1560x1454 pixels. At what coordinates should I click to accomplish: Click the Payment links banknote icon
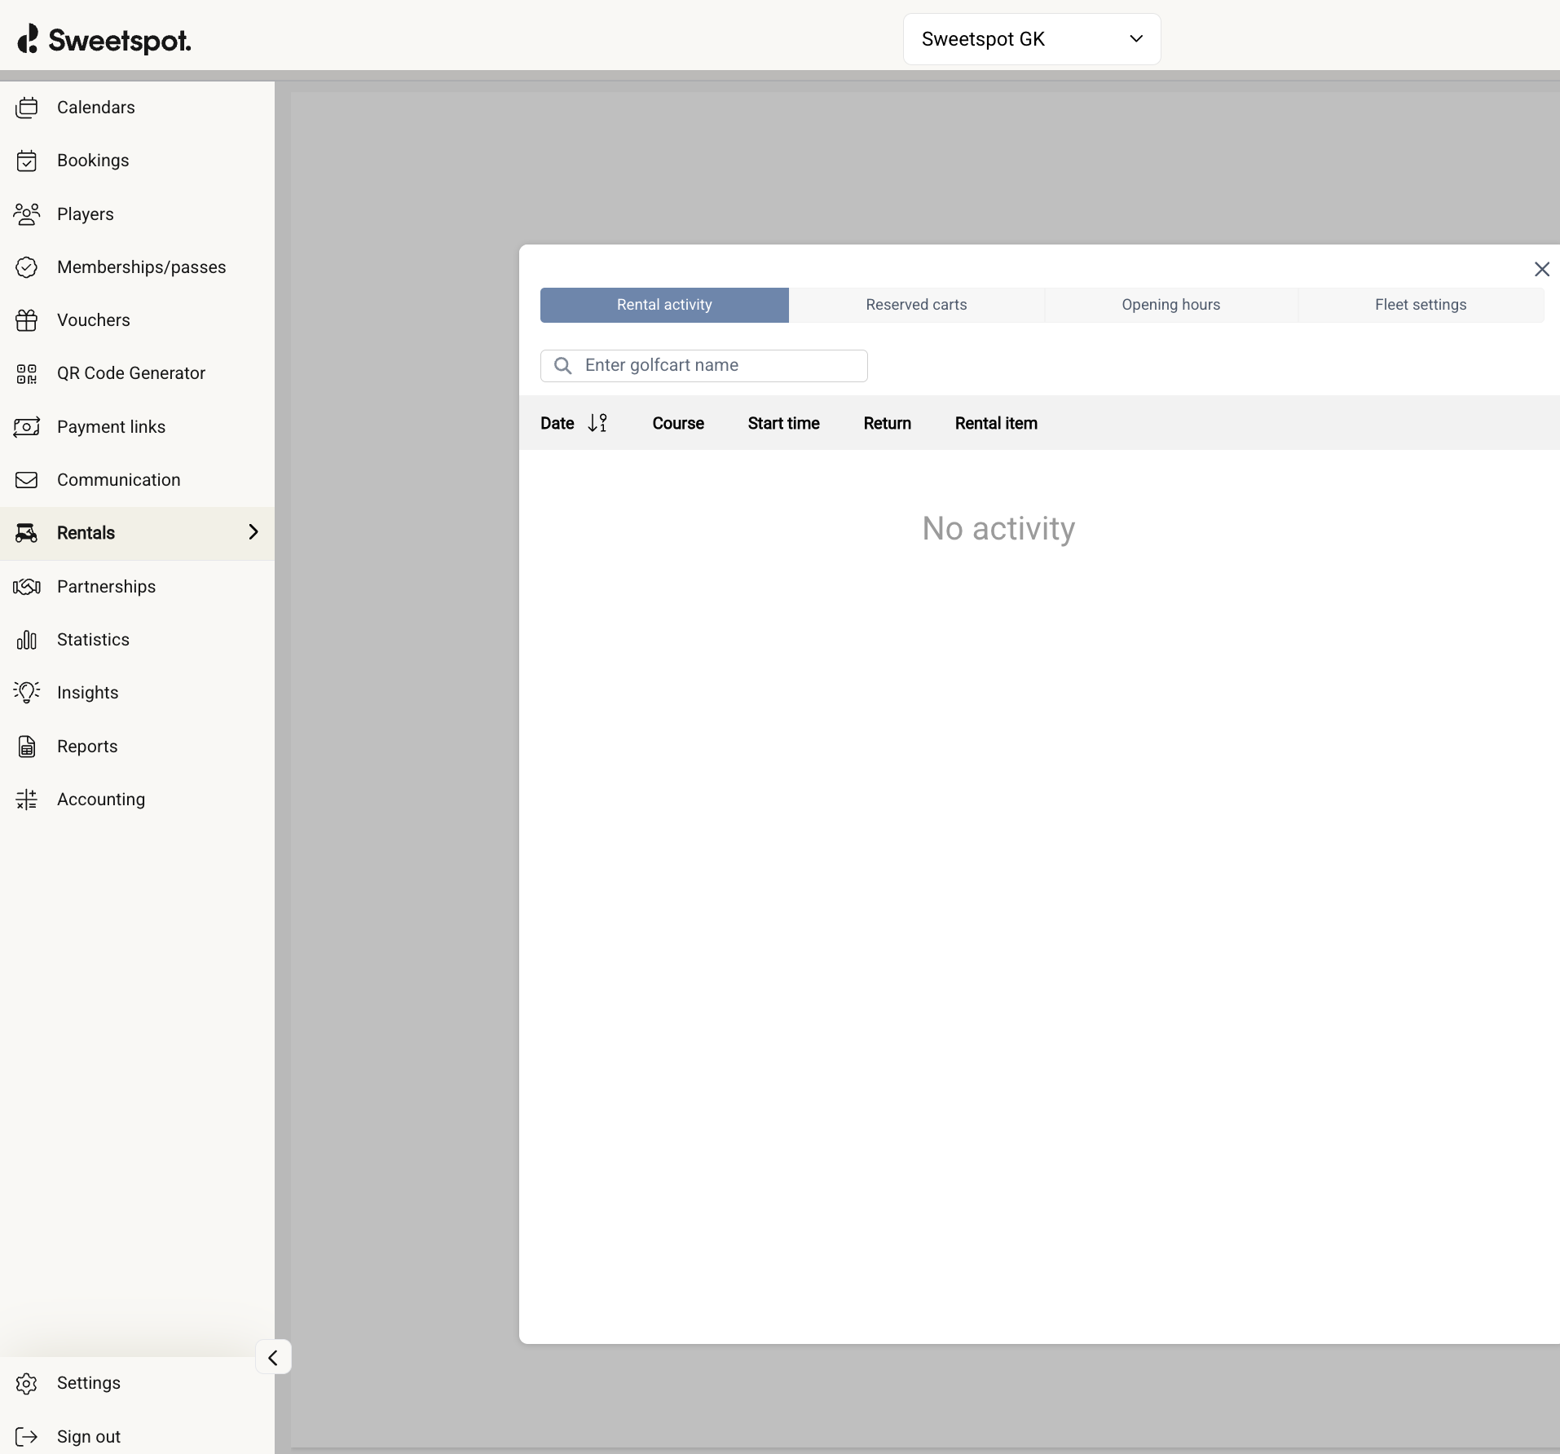click(27, 427)
